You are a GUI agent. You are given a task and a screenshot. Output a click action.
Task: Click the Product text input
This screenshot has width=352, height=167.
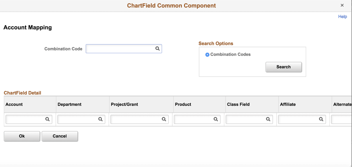click(x=193, y=119)
